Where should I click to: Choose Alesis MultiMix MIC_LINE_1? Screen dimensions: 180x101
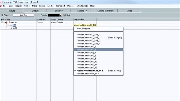[x=98, y=35]
